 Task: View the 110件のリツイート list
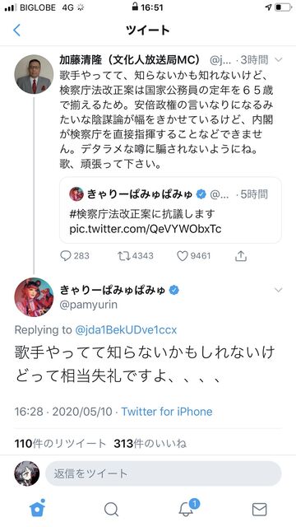click(60, 444)
